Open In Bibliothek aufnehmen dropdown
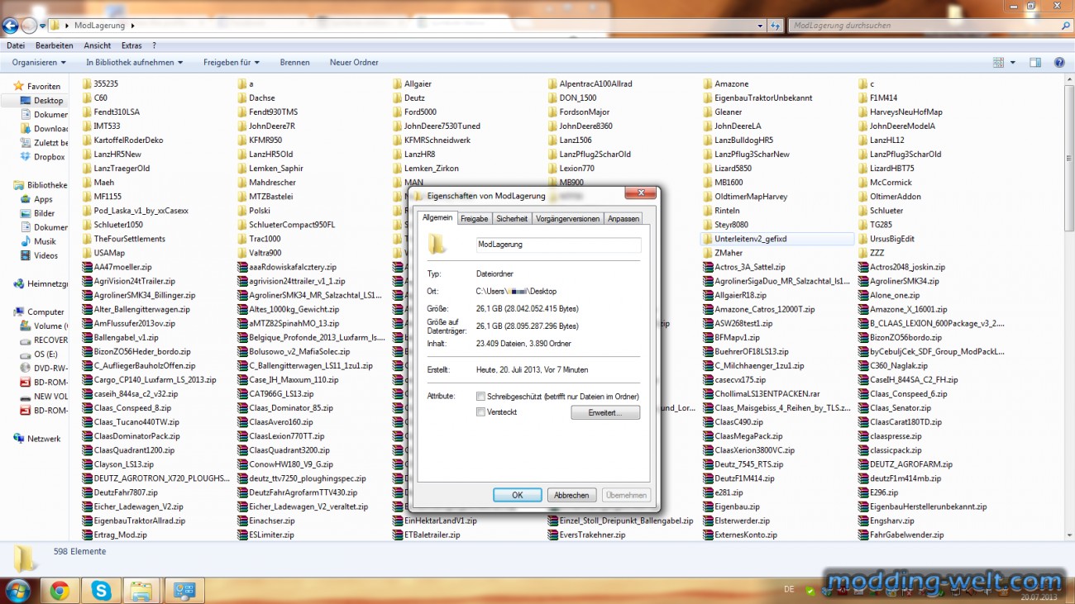This screenshot has height=604, width=1075. pyautogui.click(x=134, y=63)
